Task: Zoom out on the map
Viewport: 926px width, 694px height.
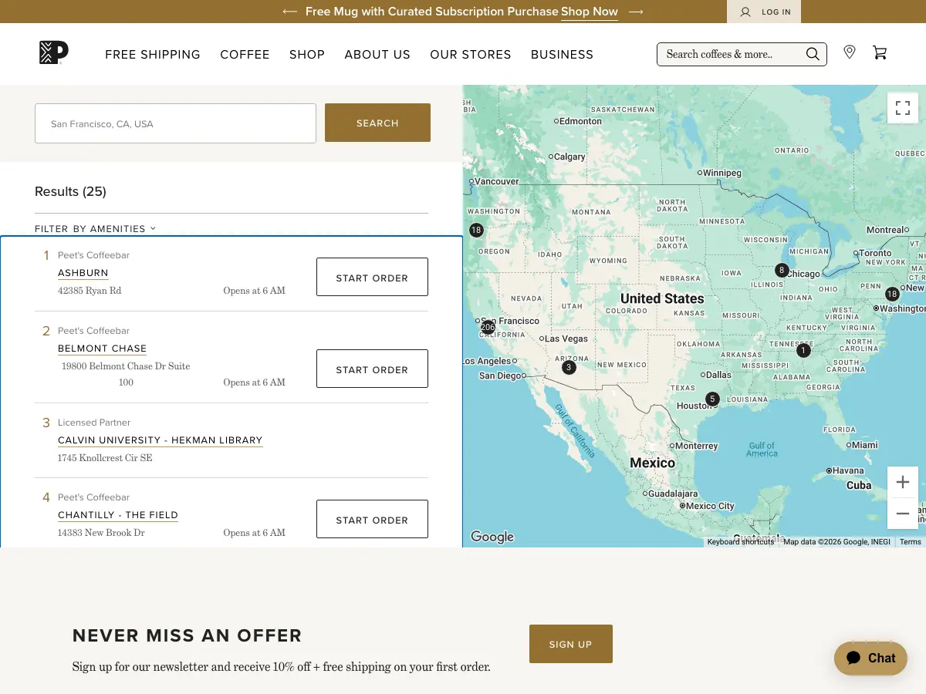Action: 903,513
